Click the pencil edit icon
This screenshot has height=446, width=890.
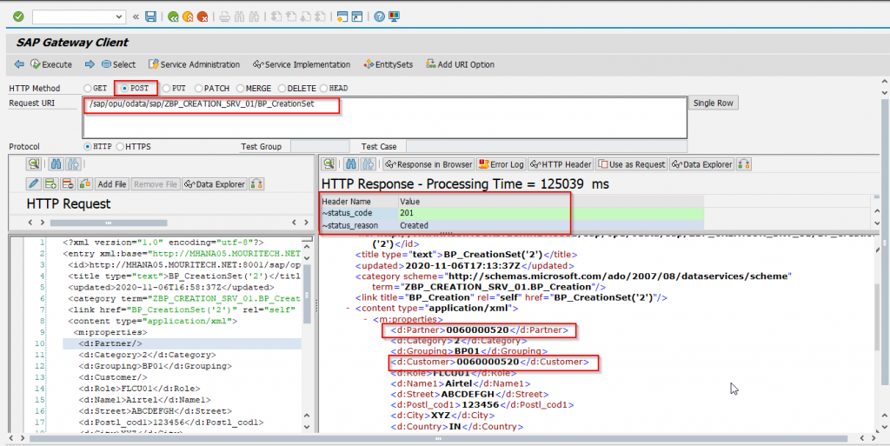(34, 183)
